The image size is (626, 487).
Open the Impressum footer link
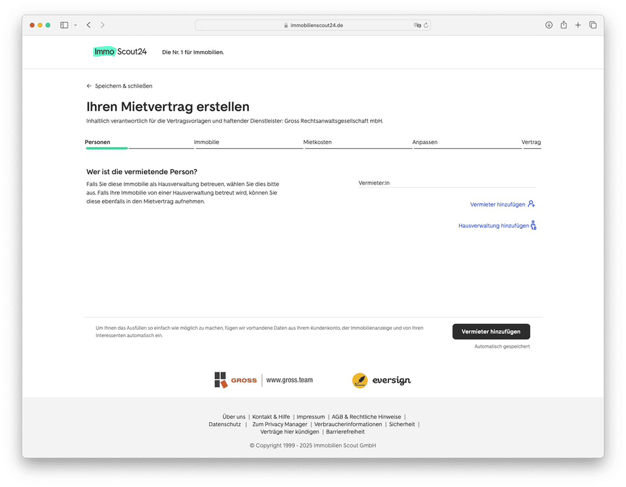pyautogui.click(x=311, y=417)
